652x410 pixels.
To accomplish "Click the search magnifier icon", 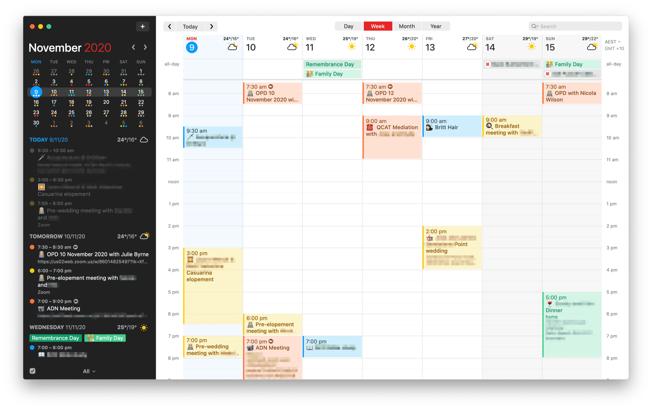I will tap(534, 26).
